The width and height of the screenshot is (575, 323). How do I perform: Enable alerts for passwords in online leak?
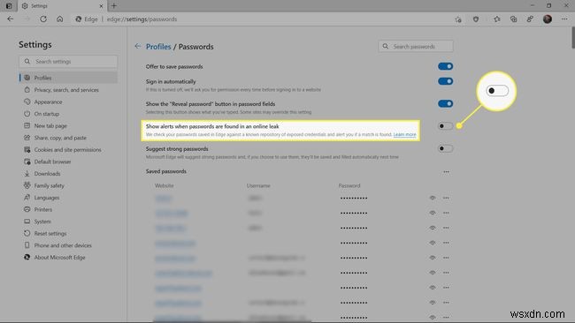coord(445,126)
